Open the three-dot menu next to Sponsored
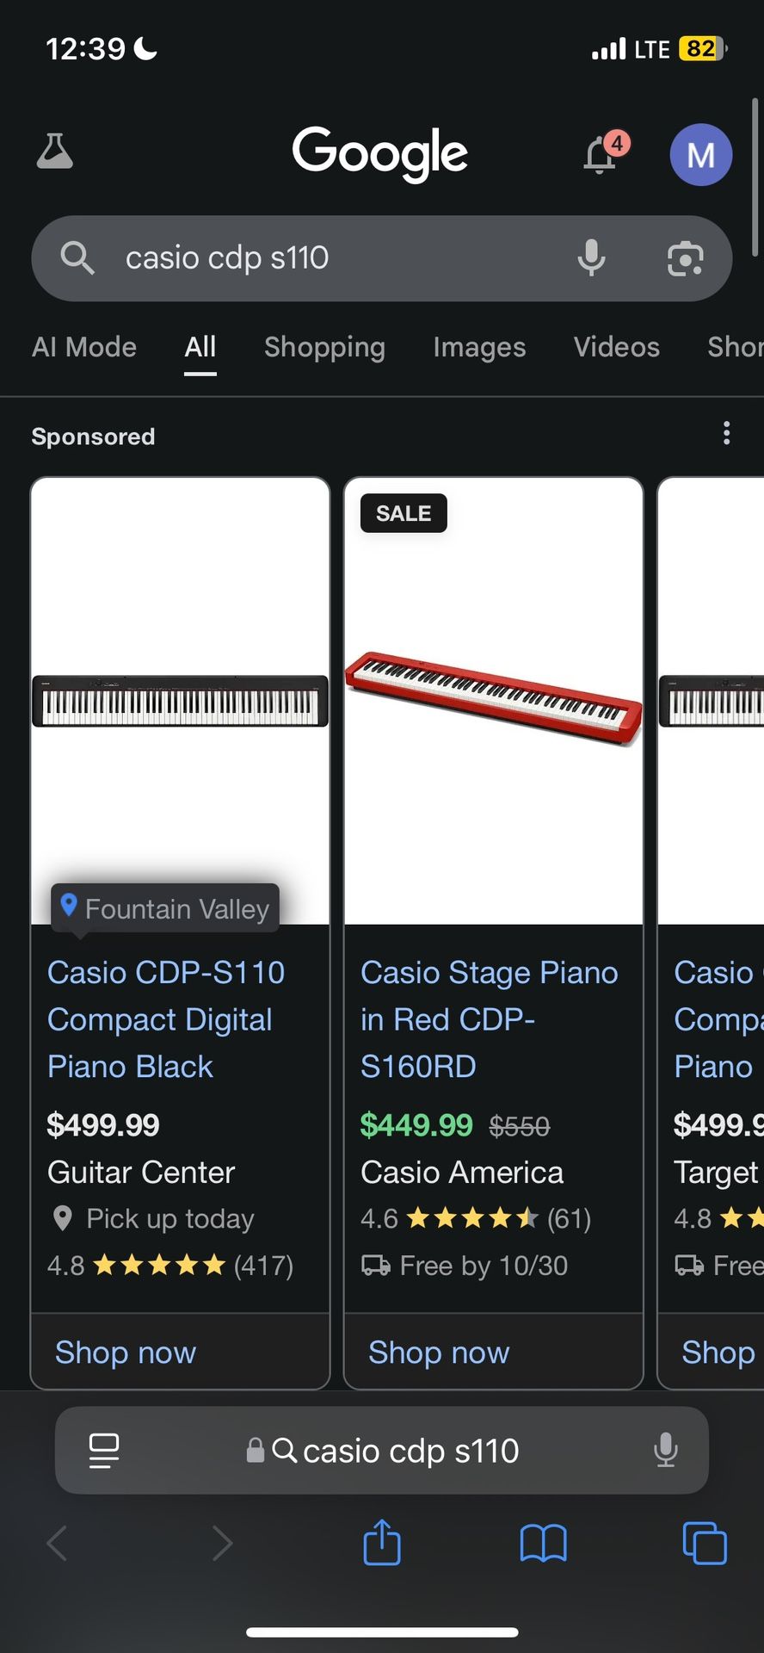 (x=727, y=435)
